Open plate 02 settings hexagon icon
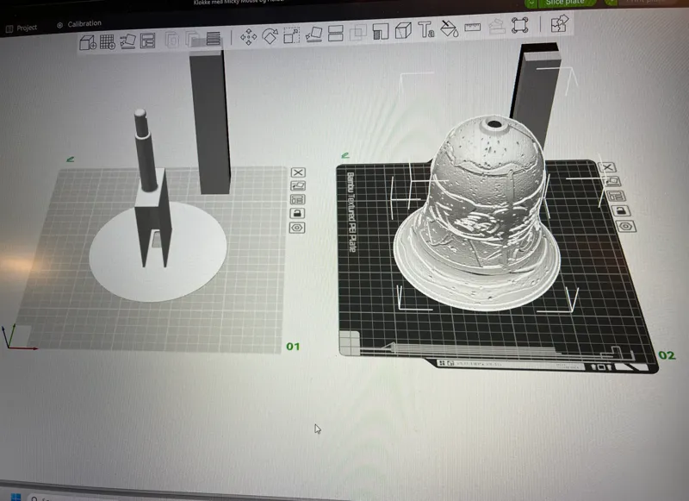Image resolution: width=689 pixels, height=501 pixels. point(626,227)
